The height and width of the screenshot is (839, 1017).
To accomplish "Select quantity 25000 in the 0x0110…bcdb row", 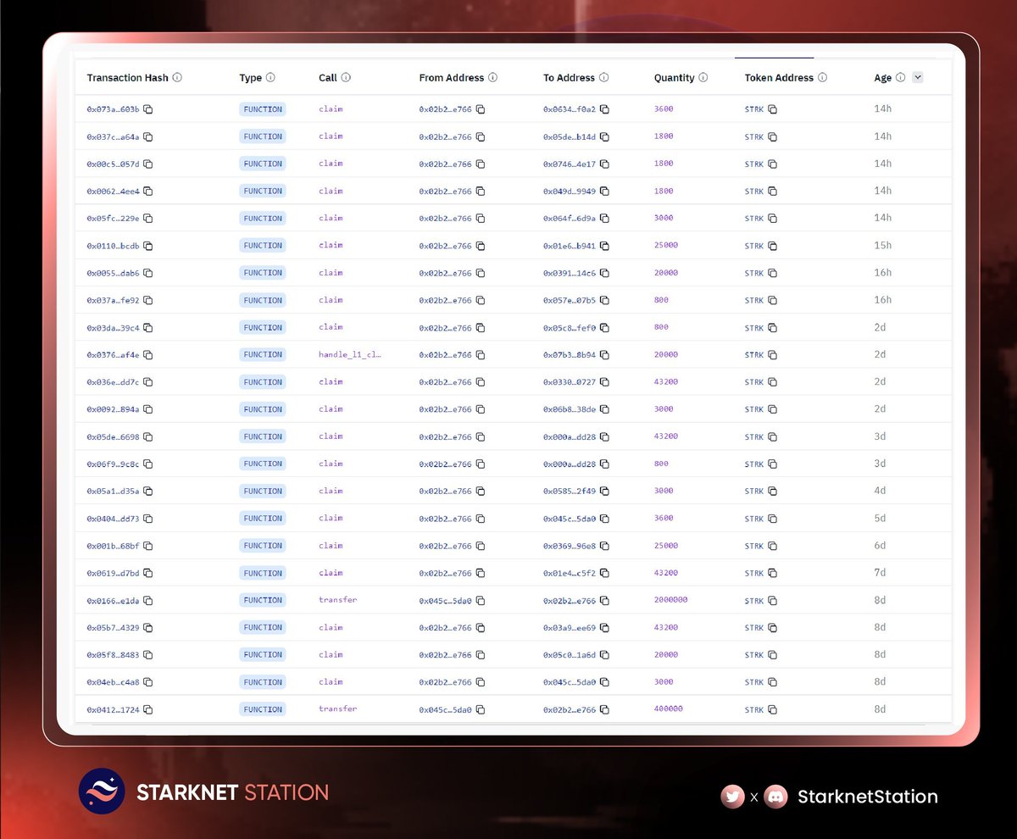I will tap(665, 245).
